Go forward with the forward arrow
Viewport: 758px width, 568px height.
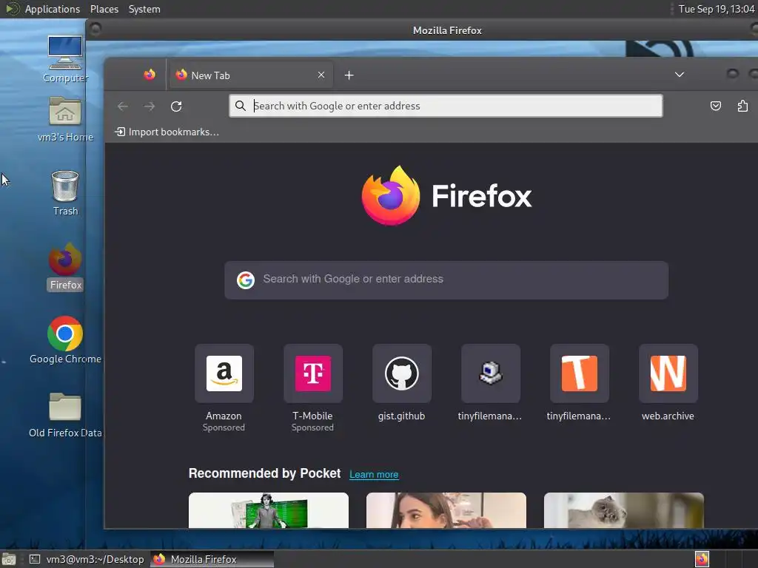pyautogui.click(x=150, y=106)
